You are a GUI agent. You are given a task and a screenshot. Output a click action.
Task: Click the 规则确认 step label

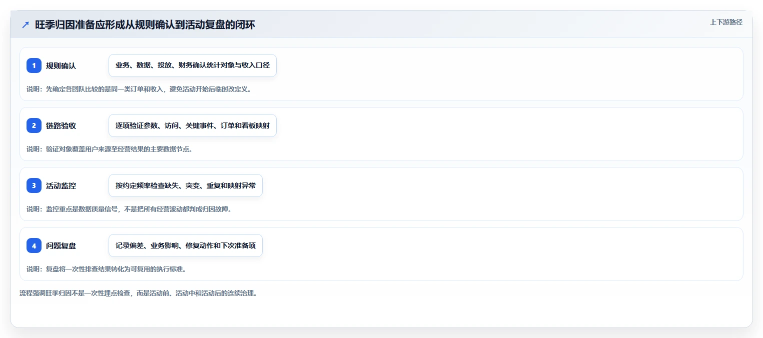pyautogui.click(x=61, y=65)
